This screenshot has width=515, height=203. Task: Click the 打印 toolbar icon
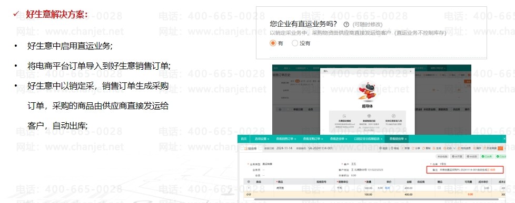tap(444, 148)
